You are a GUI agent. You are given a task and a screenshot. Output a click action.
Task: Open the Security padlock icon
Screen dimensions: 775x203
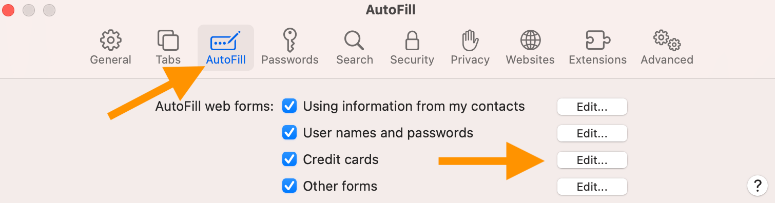tap(412, 40)
